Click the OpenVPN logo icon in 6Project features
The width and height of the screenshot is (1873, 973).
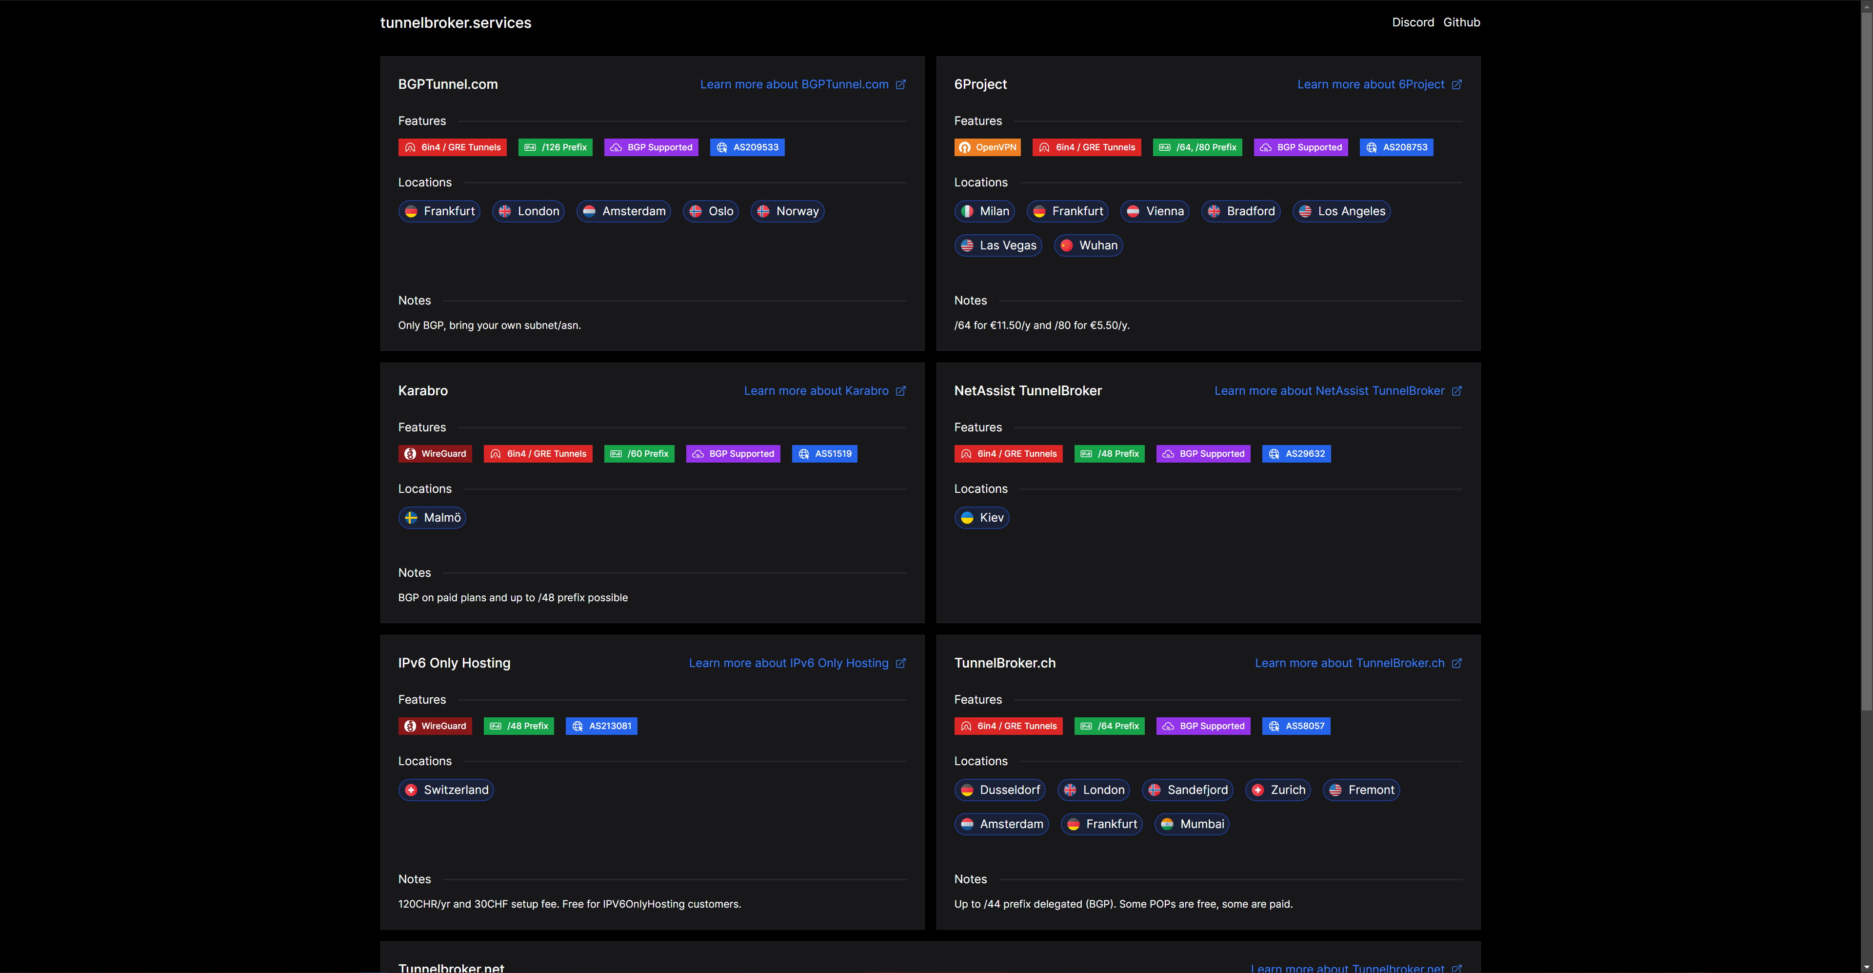point(965,148)
